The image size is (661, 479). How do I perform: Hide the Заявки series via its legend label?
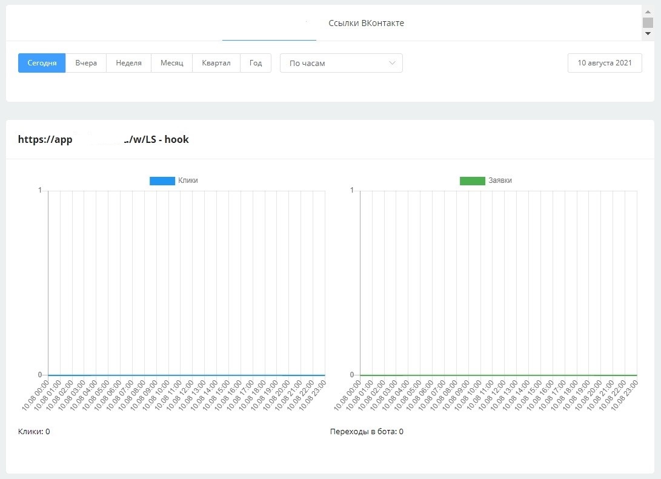(500, 180)
